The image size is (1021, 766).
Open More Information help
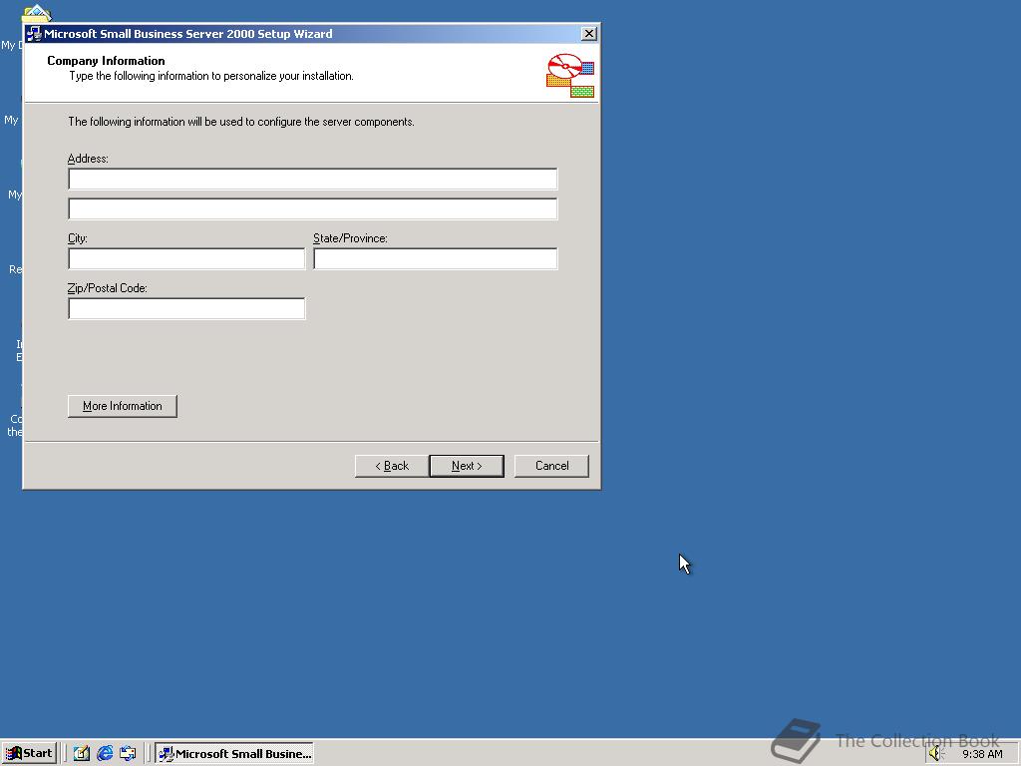(x=123, y=406)
